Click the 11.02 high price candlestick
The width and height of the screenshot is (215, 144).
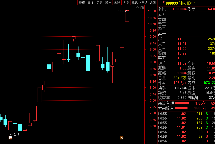pos(127,16)
